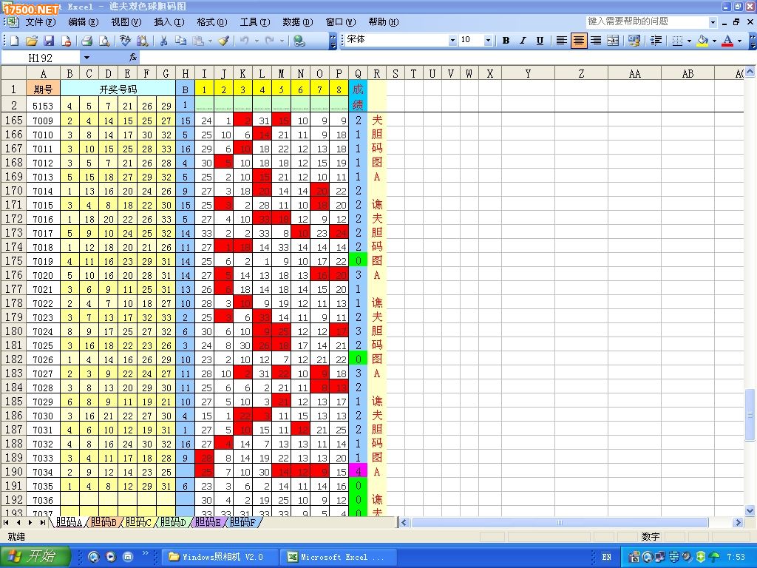Open the Font Color dropdown arrow
Screen dimensions: 757x568
click(x=739, y=41)
